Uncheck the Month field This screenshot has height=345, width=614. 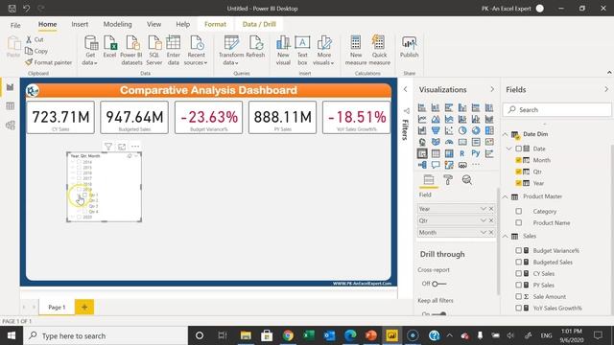click(x=518, y=160)
